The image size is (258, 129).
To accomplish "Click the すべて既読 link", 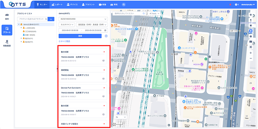I will 64,41.
